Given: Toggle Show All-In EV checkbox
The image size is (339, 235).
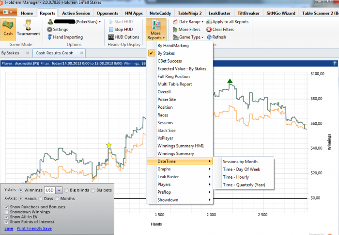Looking at the screenshot, I should coord(6,217).
